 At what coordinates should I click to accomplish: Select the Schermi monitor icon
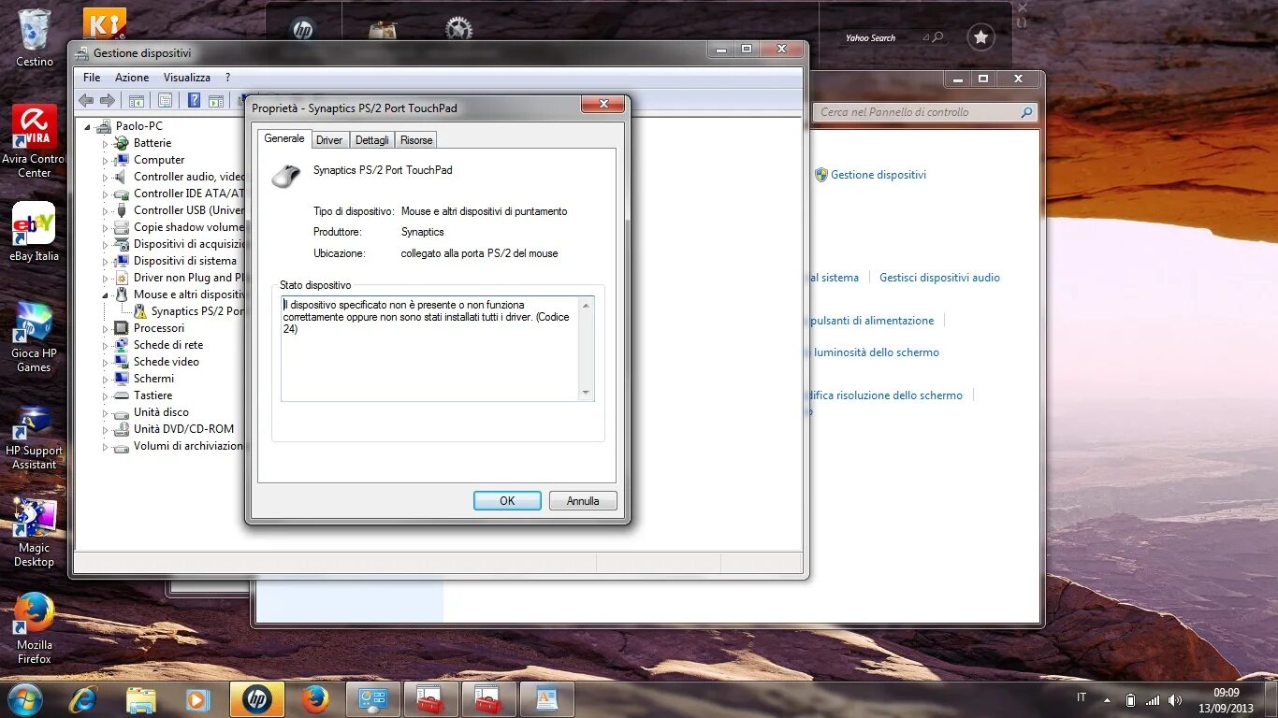[x=121, y=379]
